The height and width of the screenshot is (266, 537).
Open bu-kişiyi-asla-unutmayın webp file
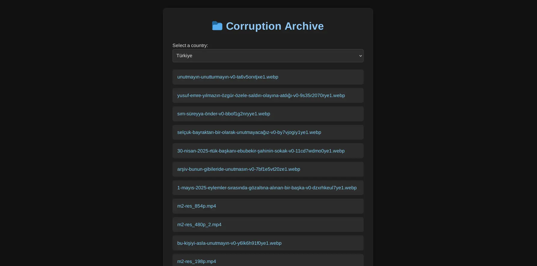coord(229,243)
